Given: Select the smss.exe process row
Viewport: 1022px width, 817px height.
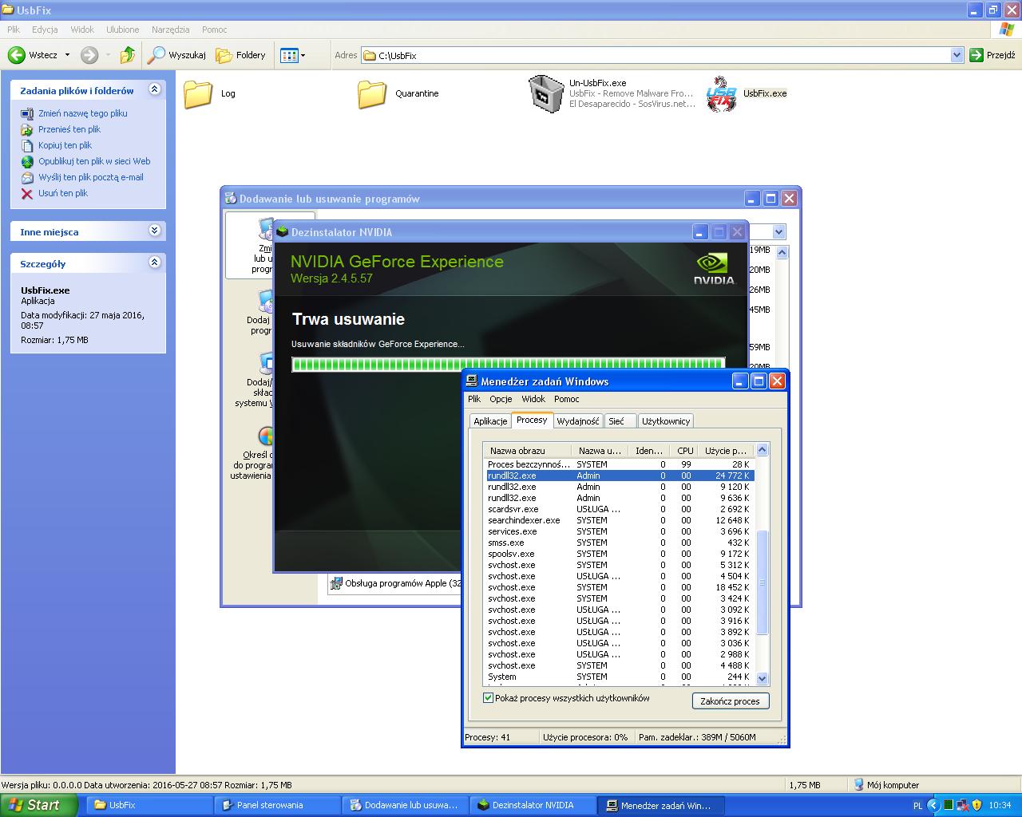Looking at the screenshot, I should (x=620, y=543).
